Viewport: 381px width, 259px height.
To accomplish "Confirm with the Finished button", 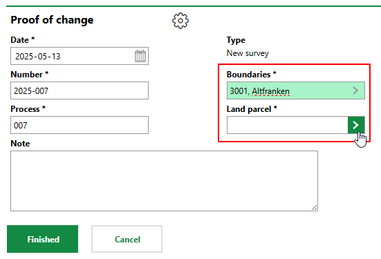I will coord(42,239).
